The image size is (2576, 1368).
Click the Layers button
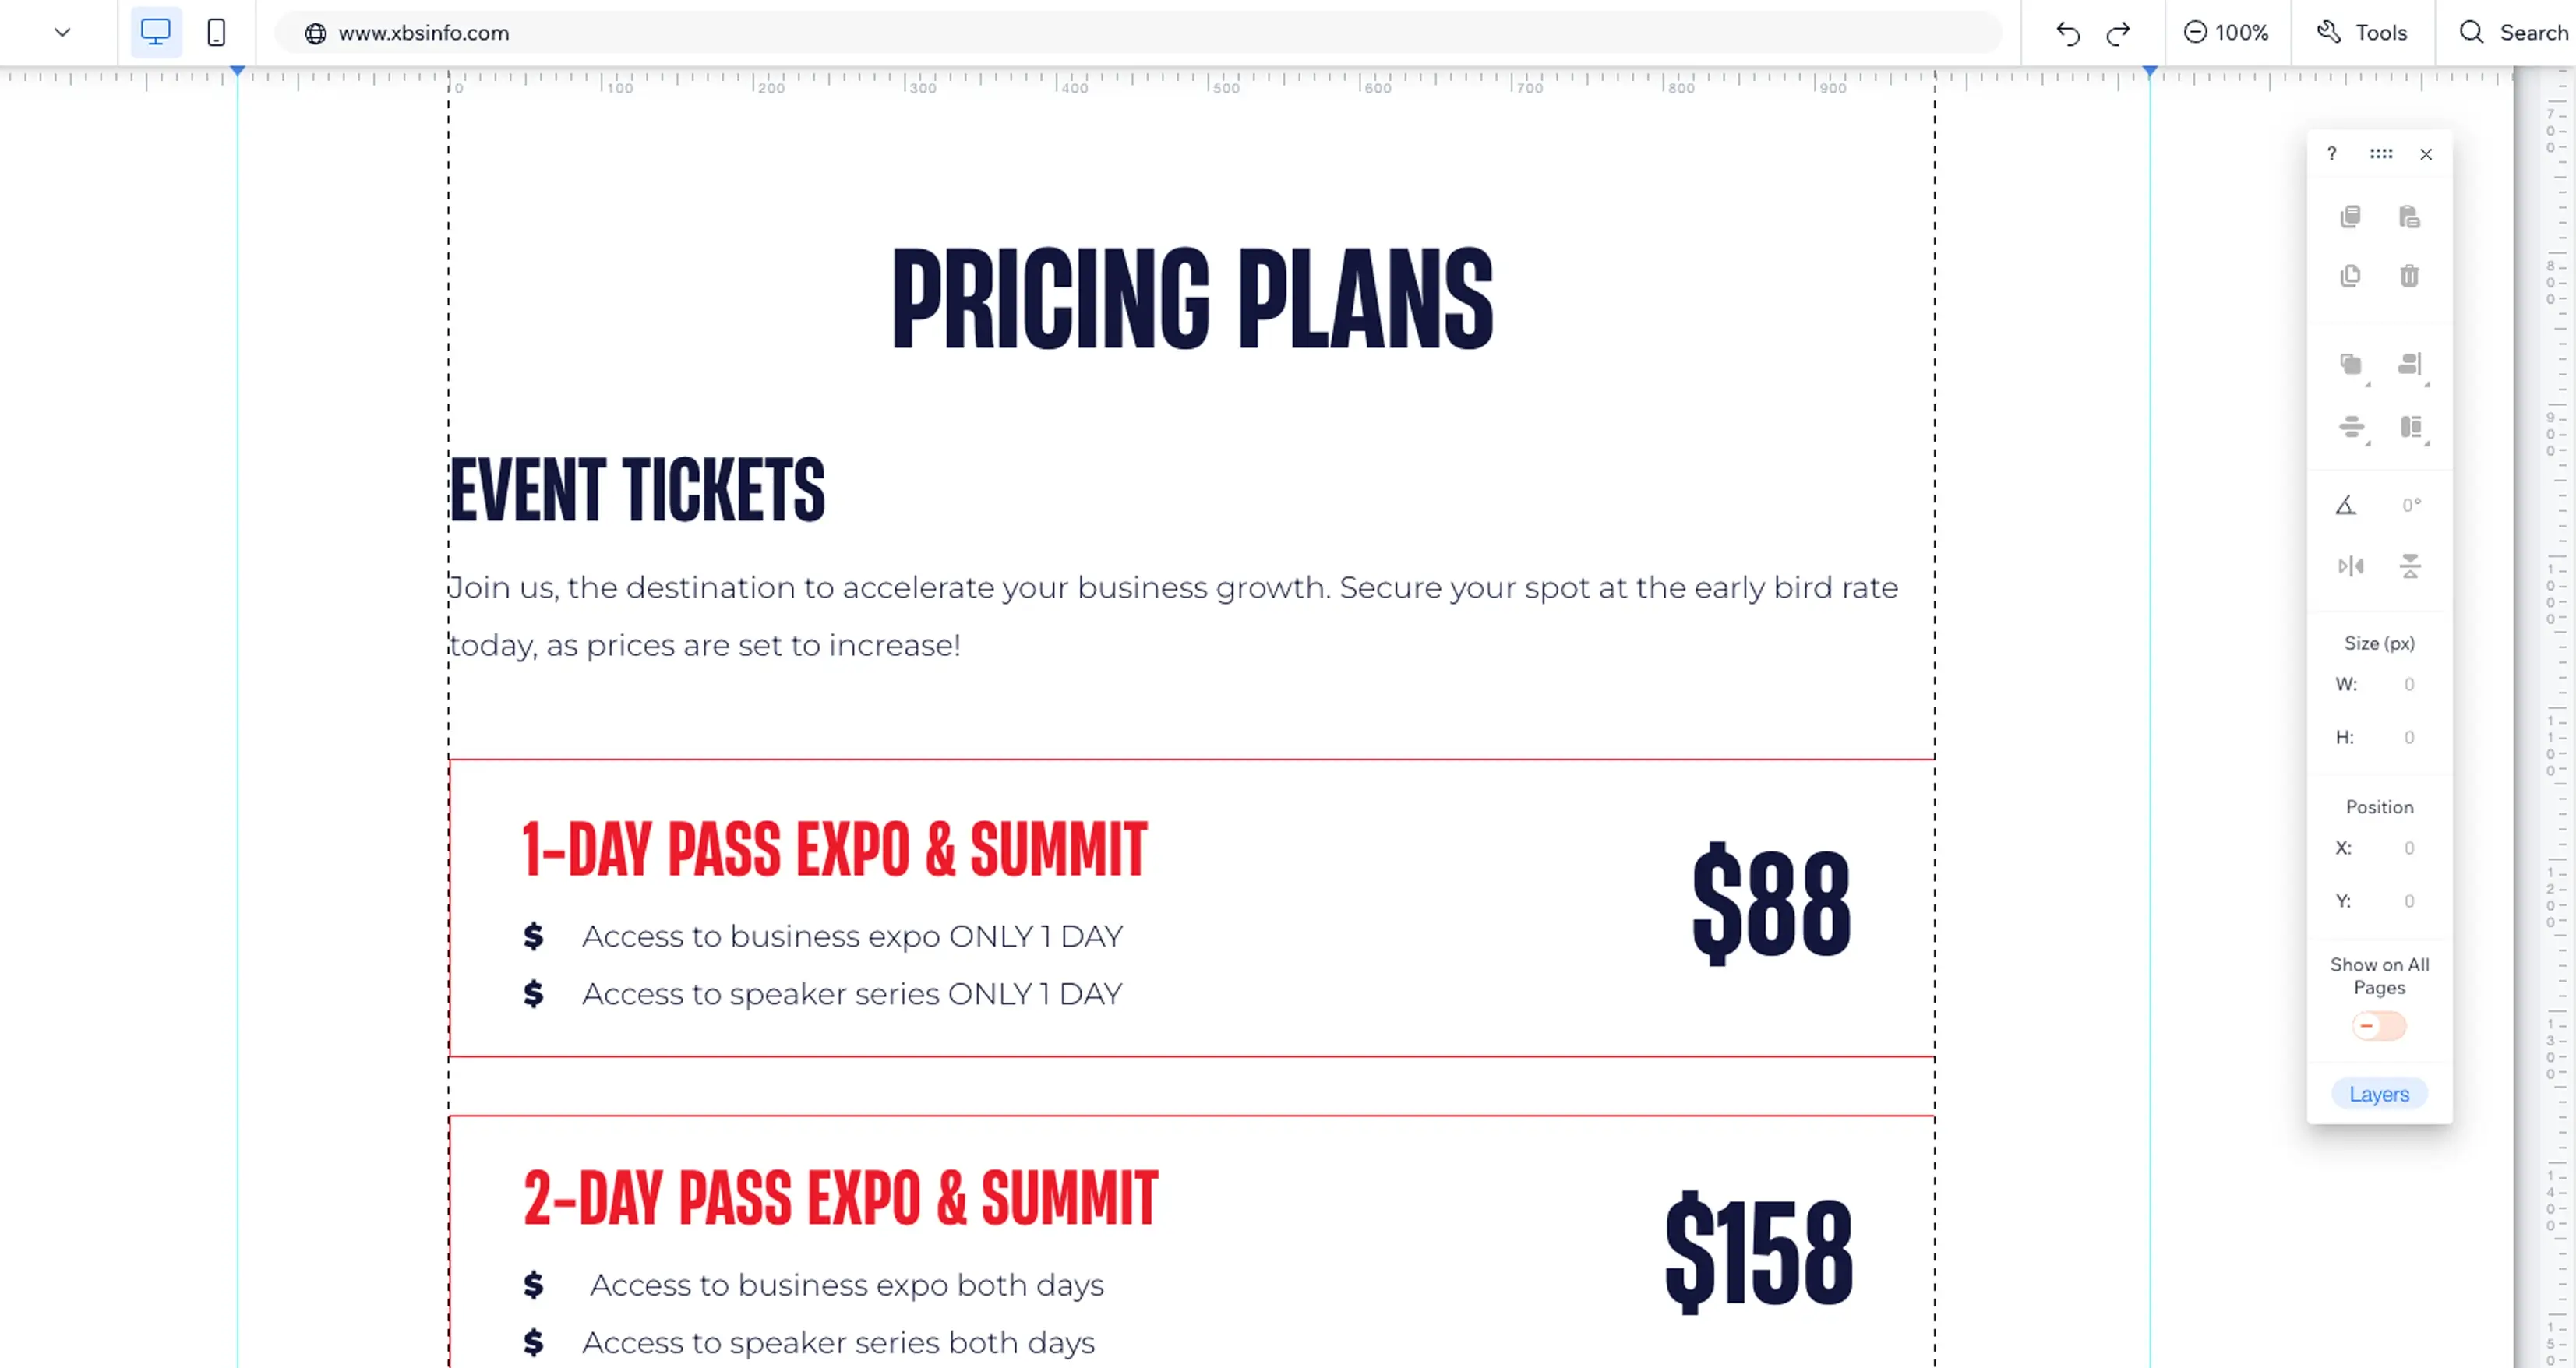click(2379, 1094)
